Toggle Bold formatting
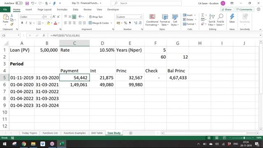 point(22,23)
